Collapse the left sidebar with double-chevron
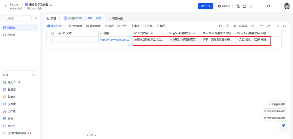Image resolution: width=293 pixels, height=139 pixels. (36, 18)
